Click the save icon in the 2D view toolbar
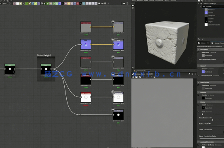The height and width of the screenshot is (148, 224). 137,77
